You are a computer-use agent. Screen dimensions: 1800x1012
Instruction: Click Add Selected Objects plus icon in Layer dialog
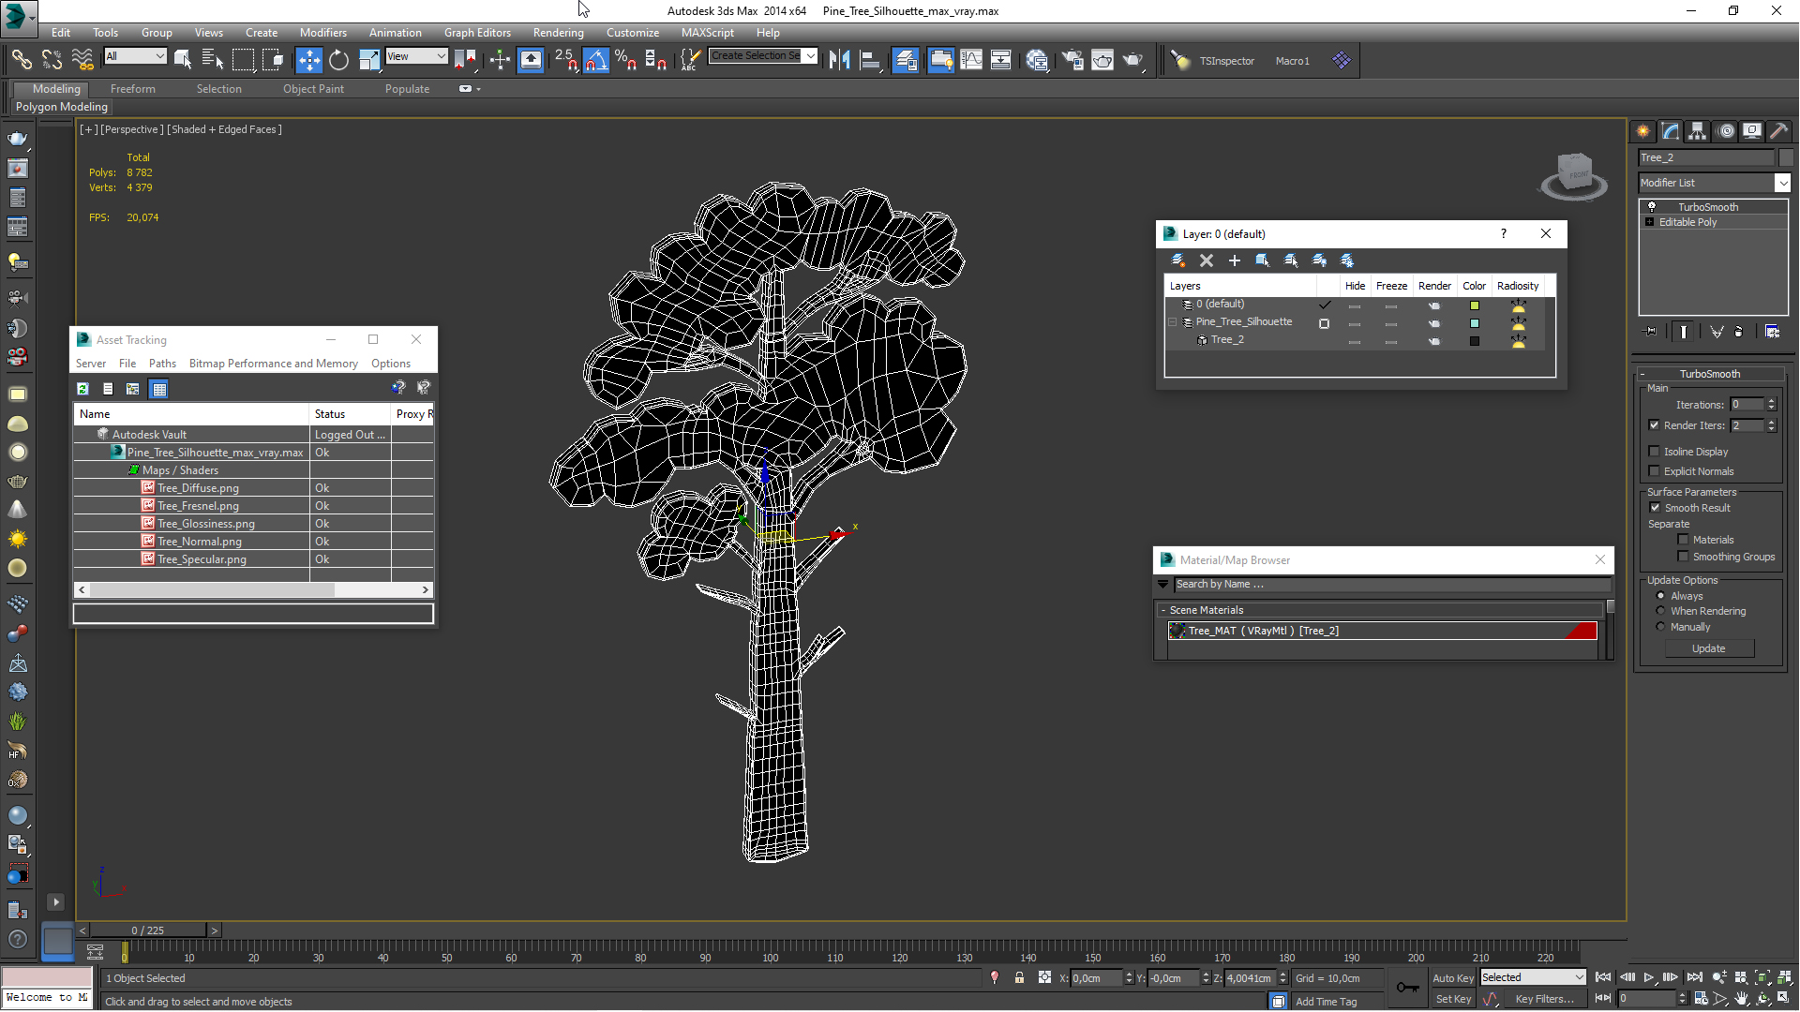[x=1235, y=260]
